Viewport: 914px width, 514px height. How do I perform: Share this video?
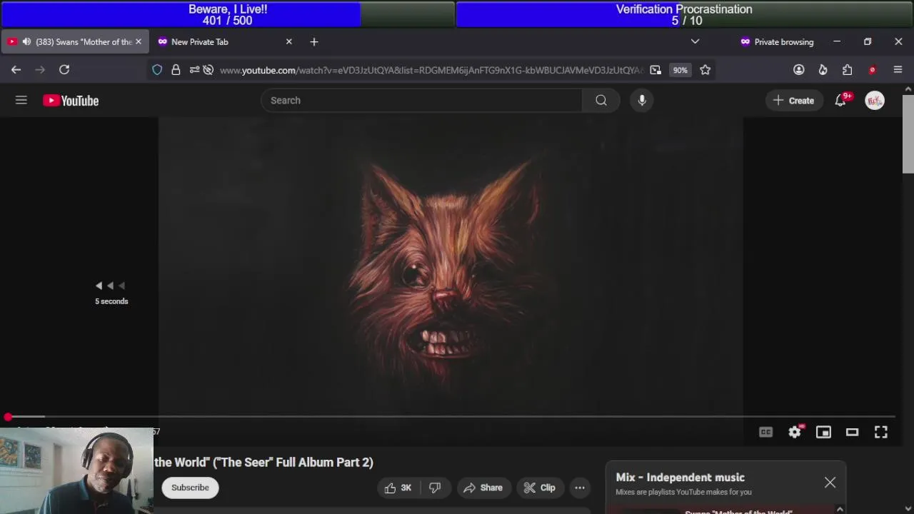483,488
